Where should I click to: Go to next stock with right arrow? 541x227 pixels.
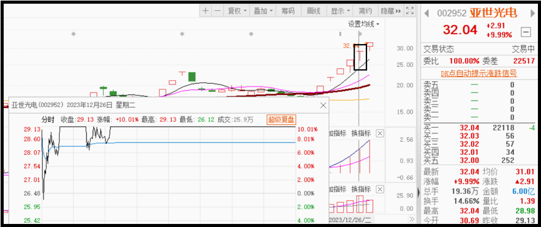(x=532, y=13)
